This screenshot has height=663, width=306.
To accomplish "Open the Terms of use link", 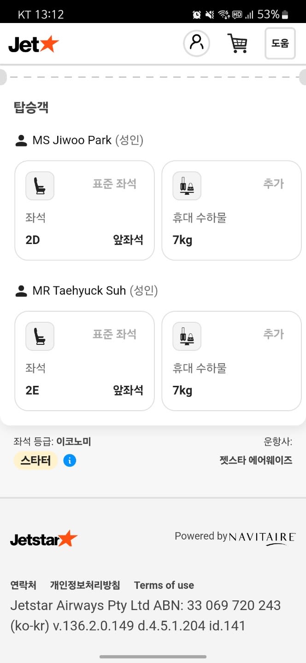I will click(x=164, y=585).
